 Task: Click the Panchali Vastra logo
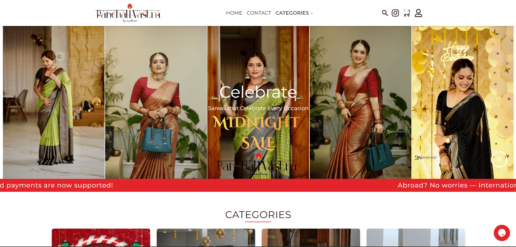coord(128,13)
